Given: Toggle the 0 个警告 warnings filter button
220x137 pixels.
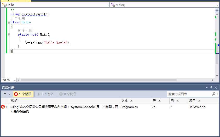Looking at the screenshot, I should click(x=46, y=94).
